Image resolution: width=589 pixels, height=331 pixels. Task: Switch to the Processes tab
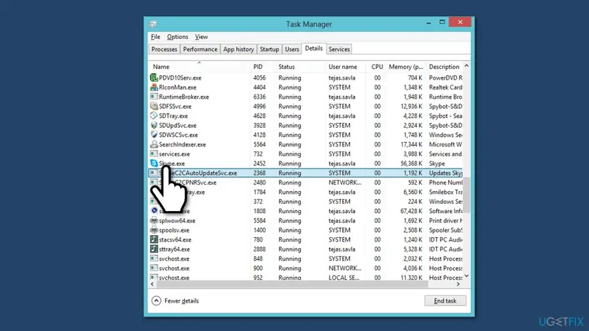tap(164, 49)
